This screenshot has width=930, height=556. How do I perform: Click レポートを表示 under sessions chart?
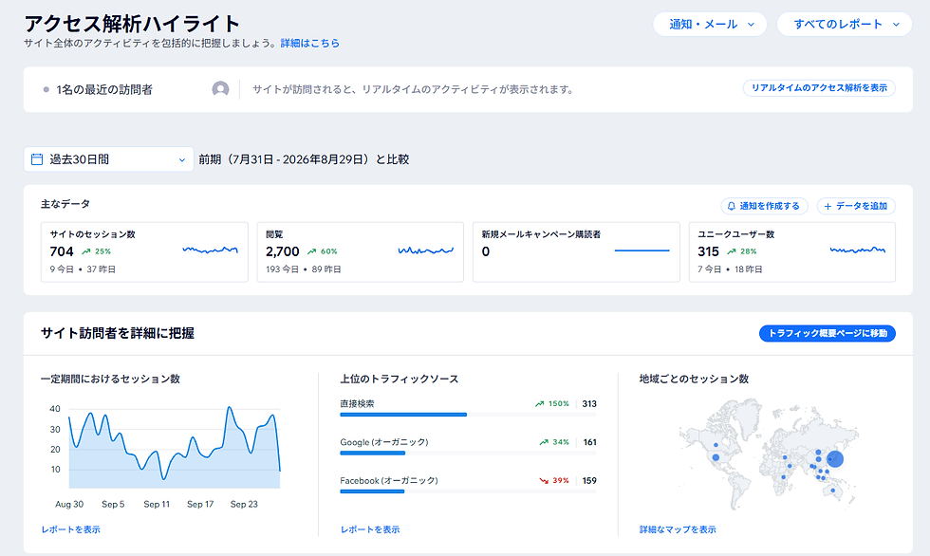[70, 529]
